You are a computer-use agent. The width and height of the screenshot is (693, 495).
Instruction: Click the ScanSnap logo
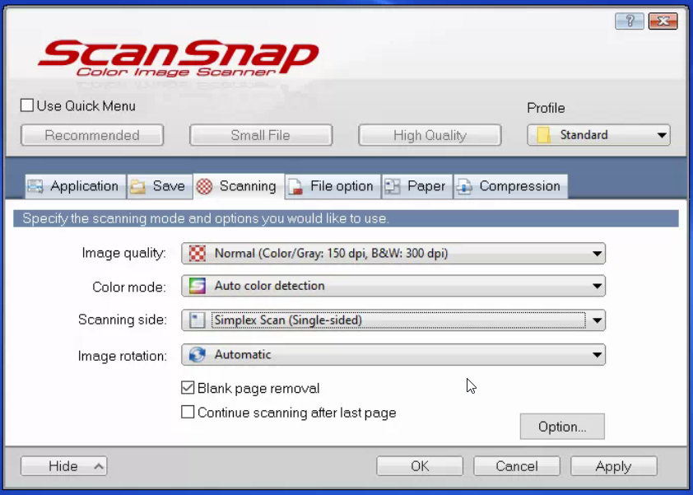pos(178,58)
